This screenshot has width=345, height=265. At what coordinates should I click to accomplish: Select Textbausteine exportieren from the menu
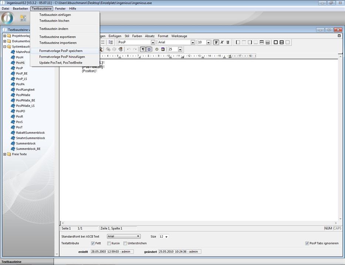point(57,37)
